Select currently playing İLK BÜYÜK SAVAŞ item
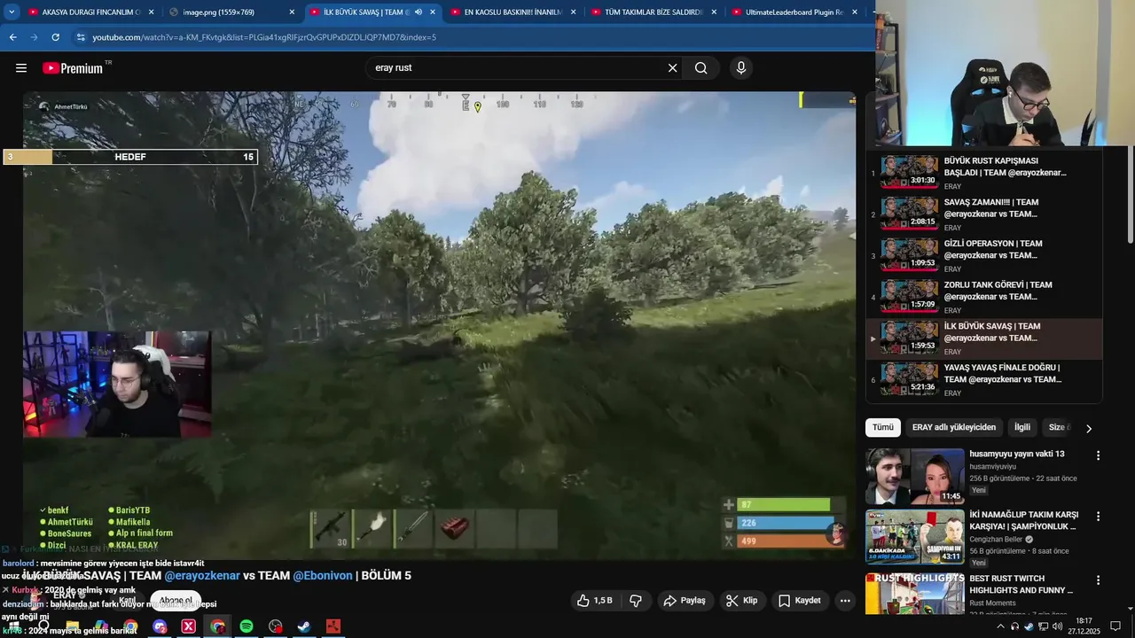Screen dimensions: 1135x638 (x=984, y=338)
